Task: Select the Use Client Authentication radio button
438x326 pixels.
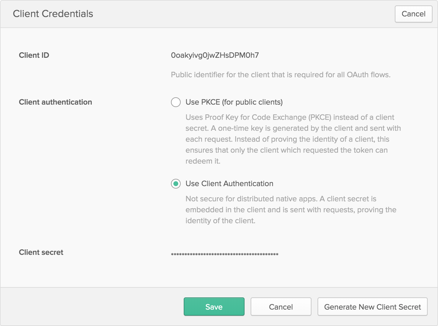Action: 176,184
